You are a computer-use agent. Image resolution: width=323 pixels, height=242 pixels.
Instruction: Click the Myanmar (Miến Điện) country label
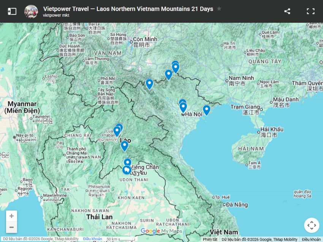pyautogui.click(x=22, y=107)
